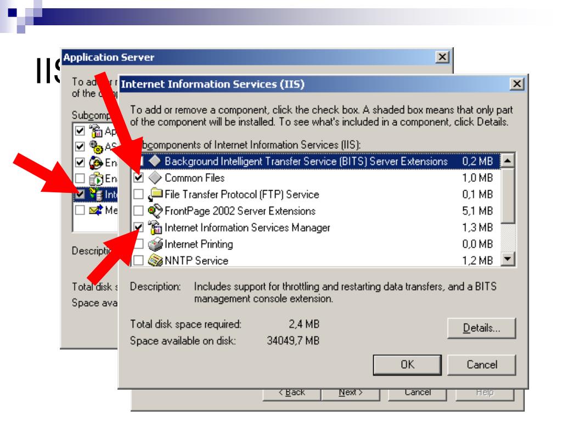Select the Internet Printing row text
562x422 pixels.
click(199, 244)
